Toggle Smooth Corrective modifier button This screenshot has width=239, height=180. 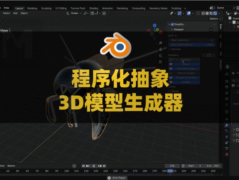coord(184,78)
